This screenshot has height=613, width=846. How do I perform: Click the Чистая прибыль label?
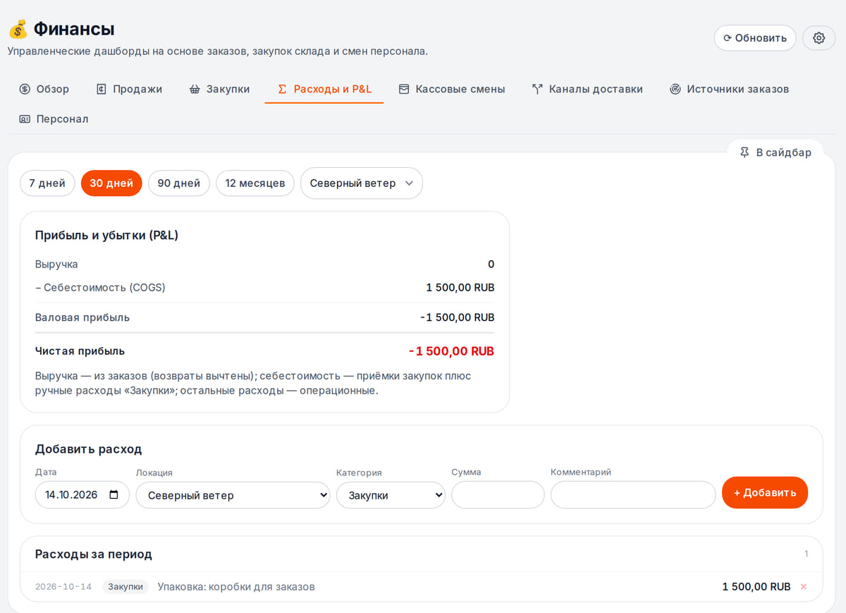point(80,351)
